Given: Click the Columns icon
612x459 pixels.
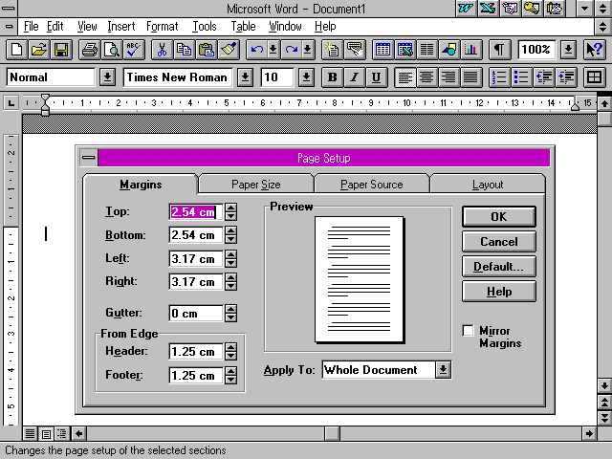Looking at the screenshot, I should 427,50.
